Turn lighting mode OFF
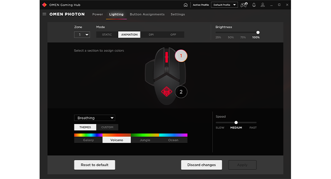Image resolution: width=331 pixels, height=179 pixels. click(173, 35)
